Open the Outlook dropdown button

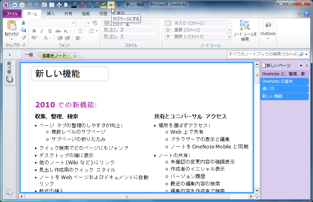coord(268,30)
